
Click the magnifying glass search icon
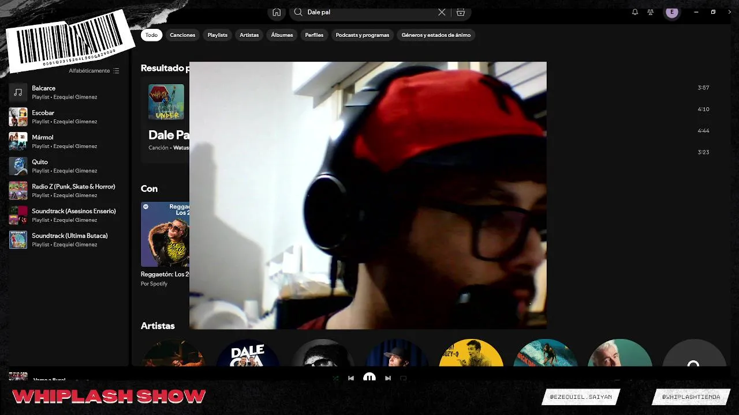click(298, 12)
